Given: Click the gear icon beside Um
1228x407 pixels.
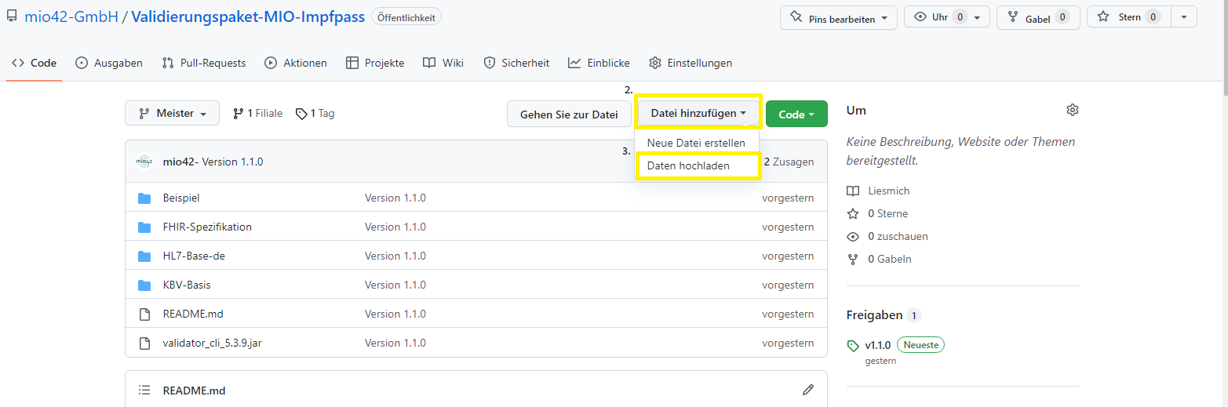Looking at the screenshot, I should point(1072,111).
